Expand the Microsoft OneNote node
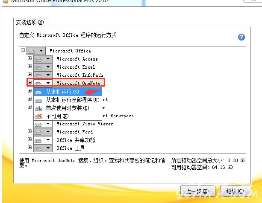The image size is (262, 203). point(29,82)
